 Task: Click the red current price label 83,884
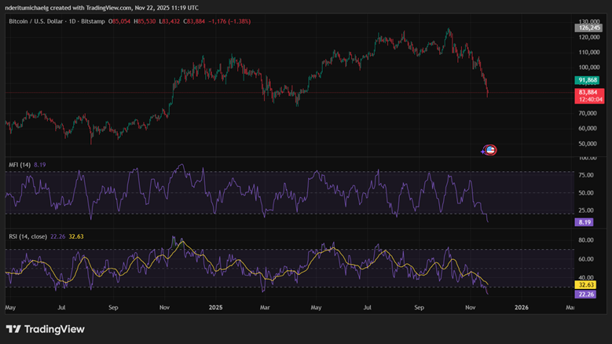click(x=588, y=92)
